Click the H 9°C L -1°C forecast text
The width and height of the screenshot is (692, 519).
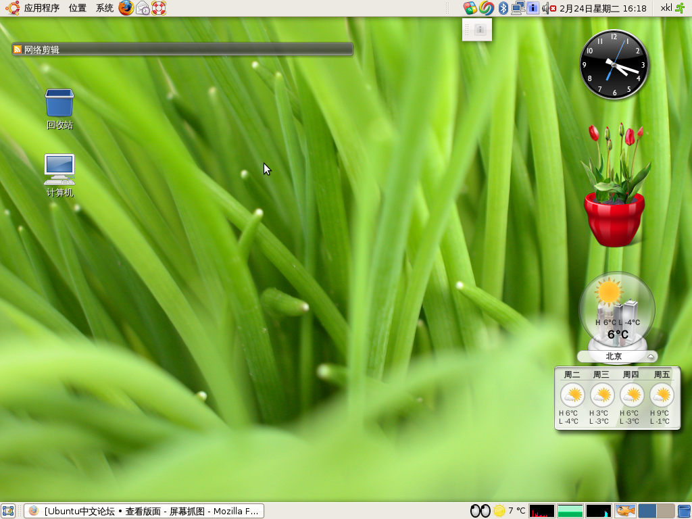660,417
